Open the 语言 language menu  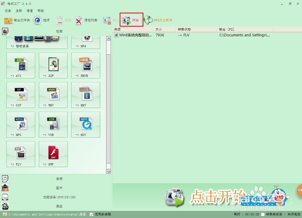tap(30, 11)
